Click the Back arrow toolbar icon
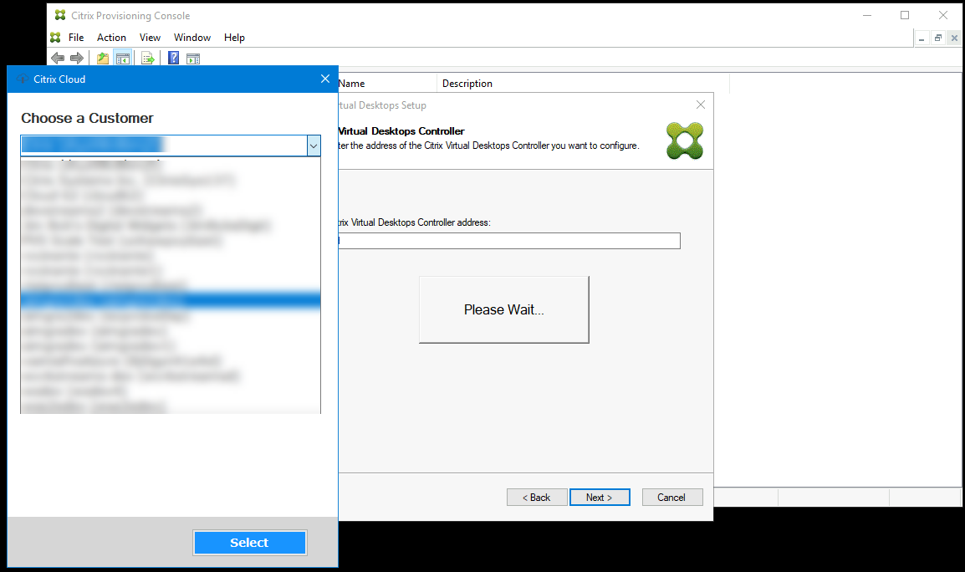The image size is (965, 572). click(x=58, y=59)
